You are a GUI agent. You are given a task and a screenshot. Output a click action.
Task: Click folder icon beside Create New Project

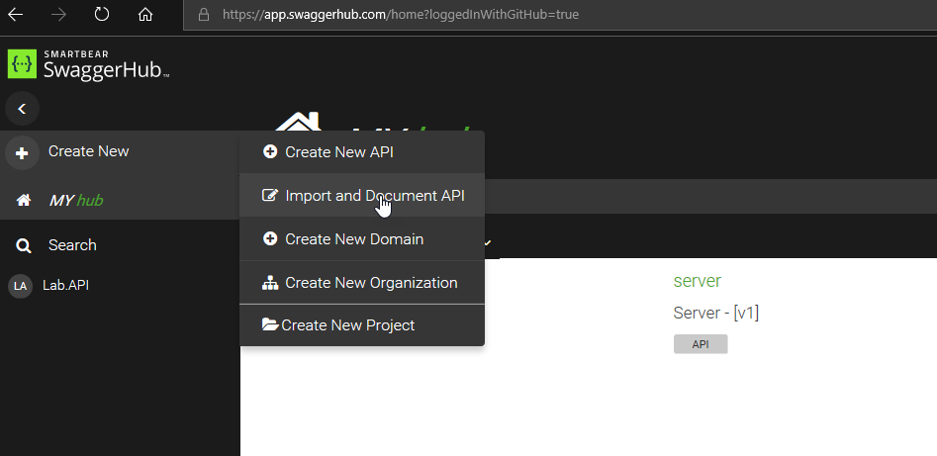pos(270,324)
